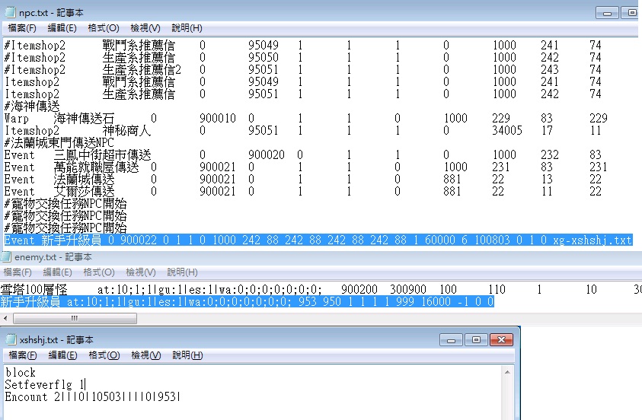The image size is (642, 420).
Task: Open 編輯(E) menu in npc.txt window
Action: (62, 28)
